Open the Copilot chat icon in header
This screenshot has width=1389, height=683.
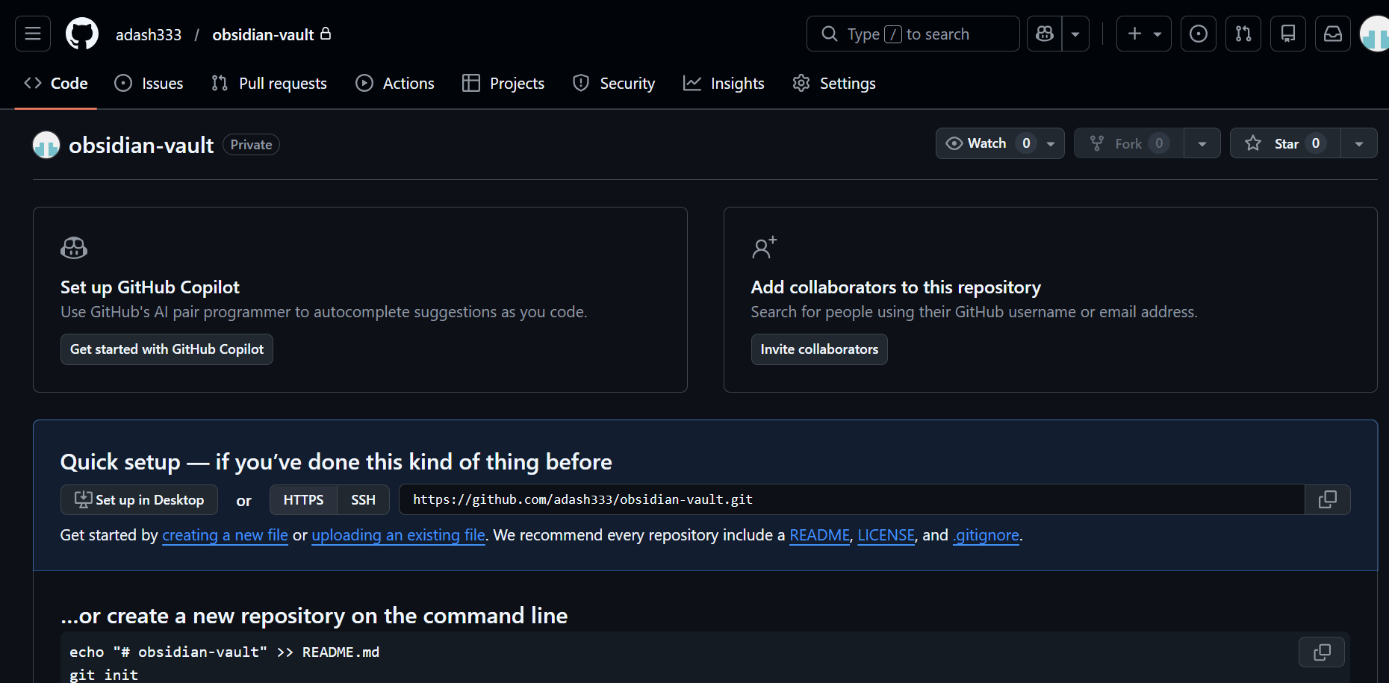pyautogui.click(x=1045, y=34)
